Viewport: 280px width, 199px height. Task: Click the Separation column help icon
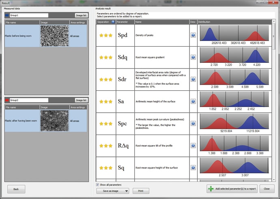113,21
